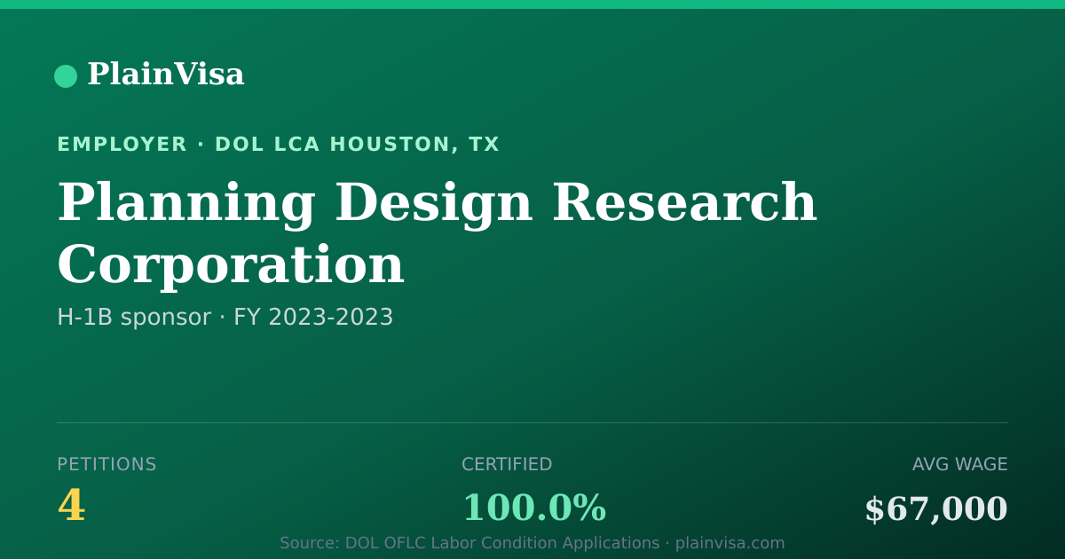This screenshot has width=1065, height=559.
Task: Click the 100.0% certified value
Action: click(x=533, y=508)
